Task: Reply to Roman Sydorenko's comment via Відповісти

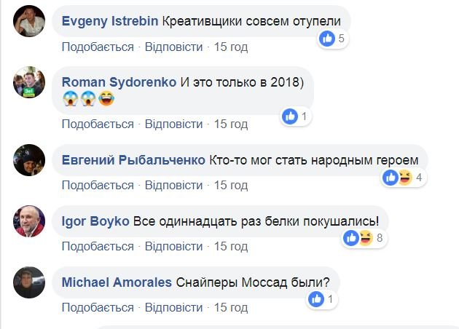Action: (173, 124)
